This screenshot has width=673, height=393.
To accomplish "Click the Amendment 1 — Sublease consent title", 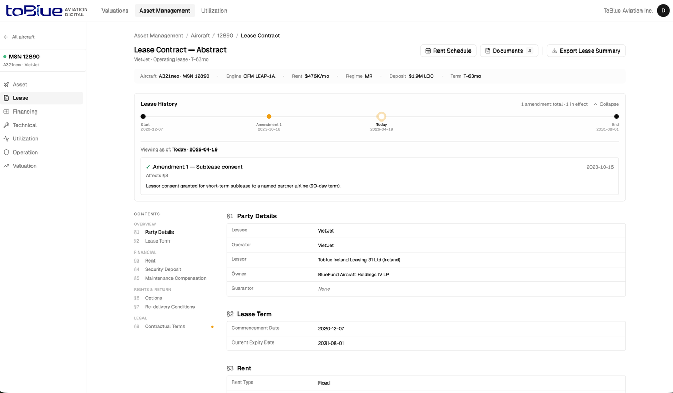I will coord(198,167).
